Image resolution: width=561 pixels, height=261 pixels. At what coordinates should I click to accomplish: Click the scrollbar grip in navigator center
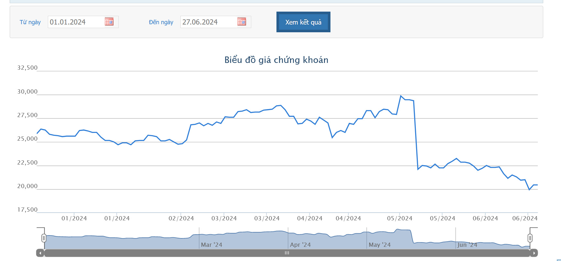tap(287, 253)
